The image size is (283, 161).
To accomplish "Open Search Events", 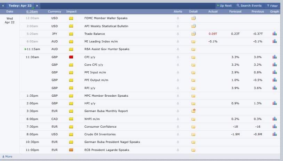I will (x=249, y=6).
